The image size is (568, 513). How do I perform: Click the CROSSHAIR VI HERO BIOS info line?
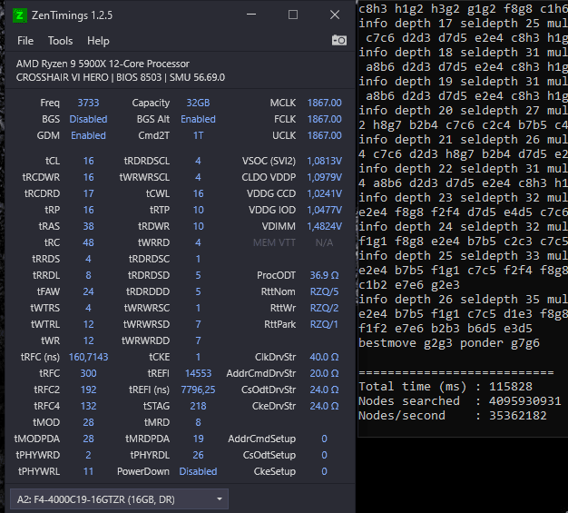(121, 77)
